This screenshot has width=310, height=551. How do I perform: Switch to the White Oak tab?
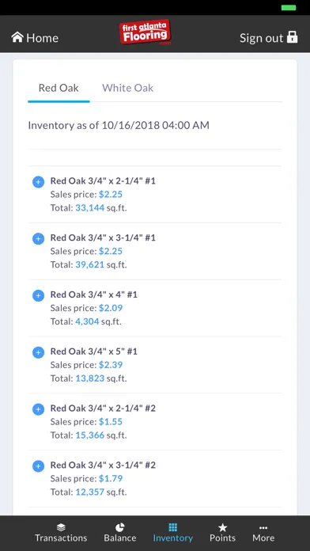pyautogui.click(x=127, y=88)
